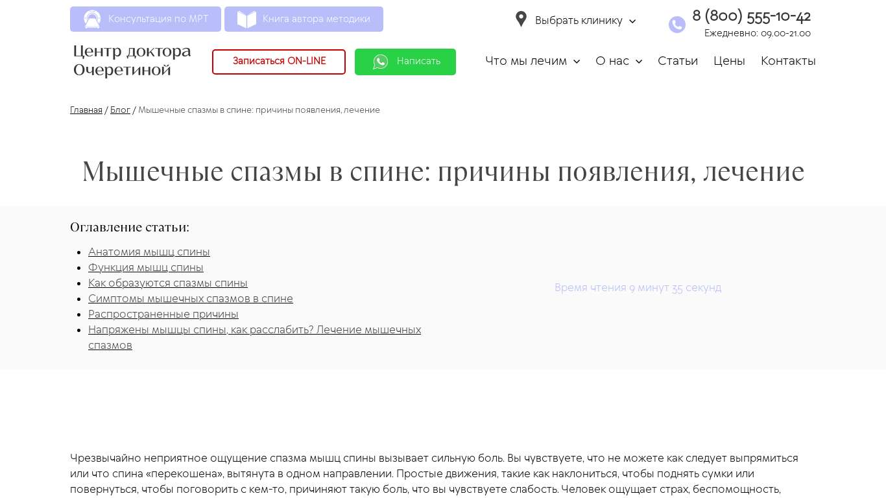Viewport: 886px width, 498px height.
Task: Click the MRI scanner icon
Action: (x=92, y=19)
